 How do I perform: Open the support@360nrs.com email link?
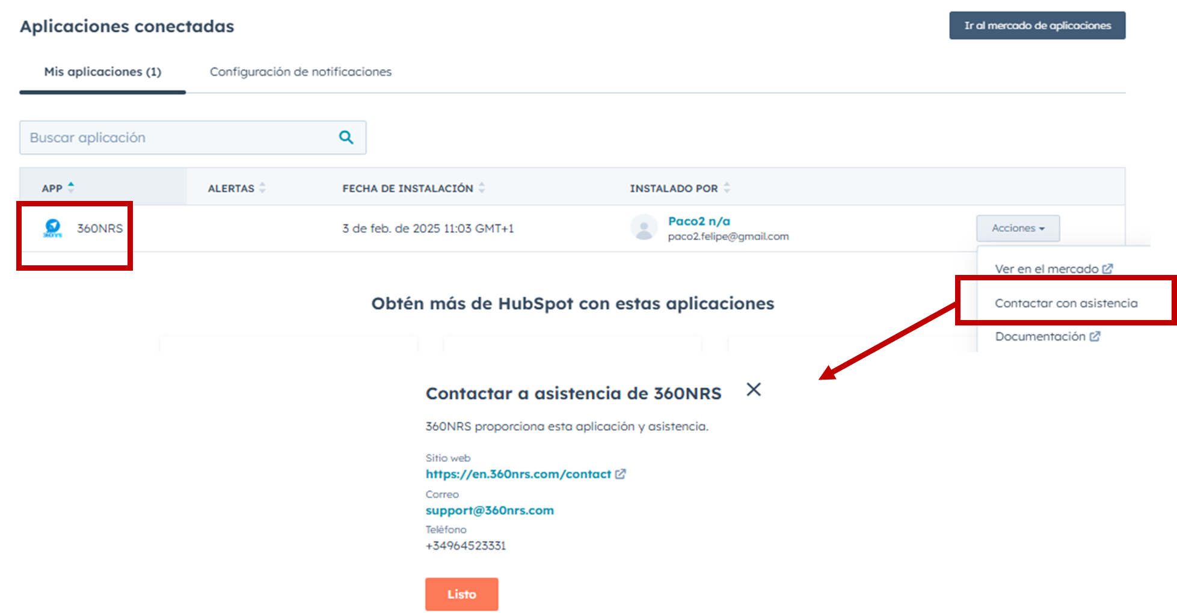[490, 511]
